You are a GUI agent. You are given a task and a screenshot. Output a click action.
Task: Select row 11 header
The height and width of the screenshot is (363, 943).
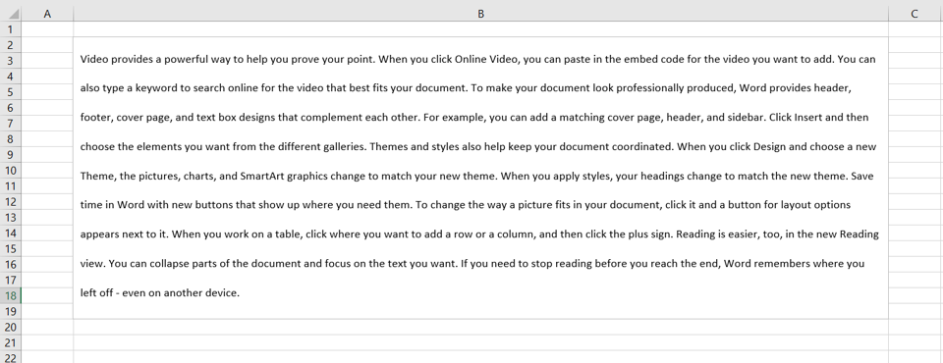10,185
